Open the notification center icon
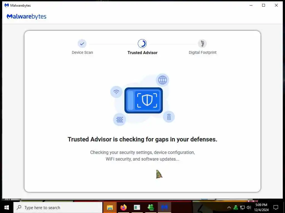Viewport: 285px width, 213px height. click(276, 207)
